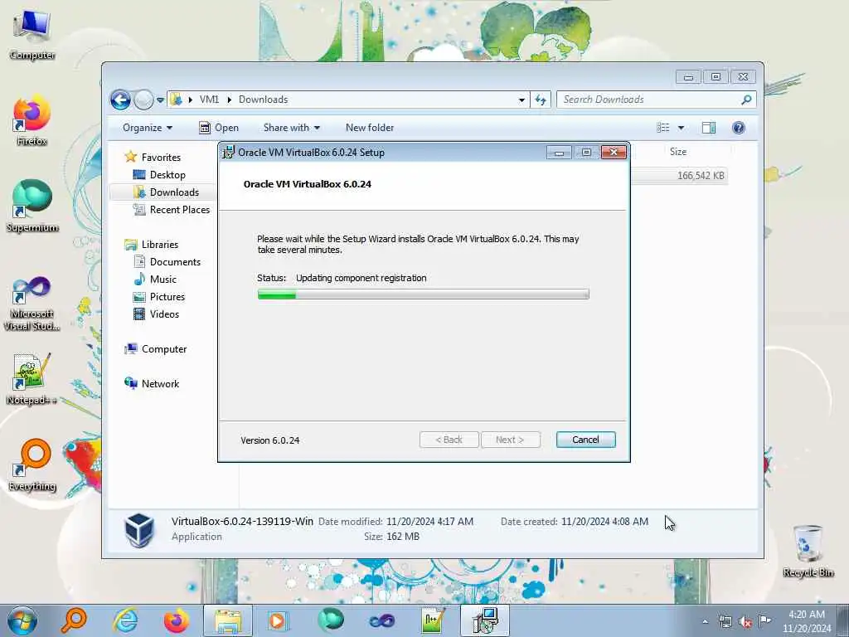Launch Internet Explorer from the taskbar

tap(125, 620)
